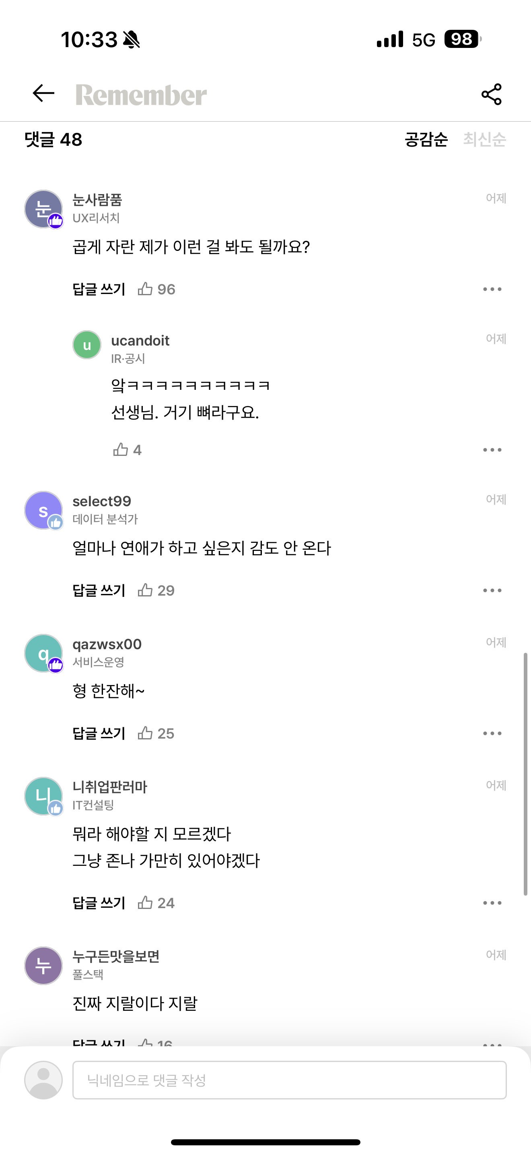
Task: Open the share icon in header
Action: click(491, 94)
